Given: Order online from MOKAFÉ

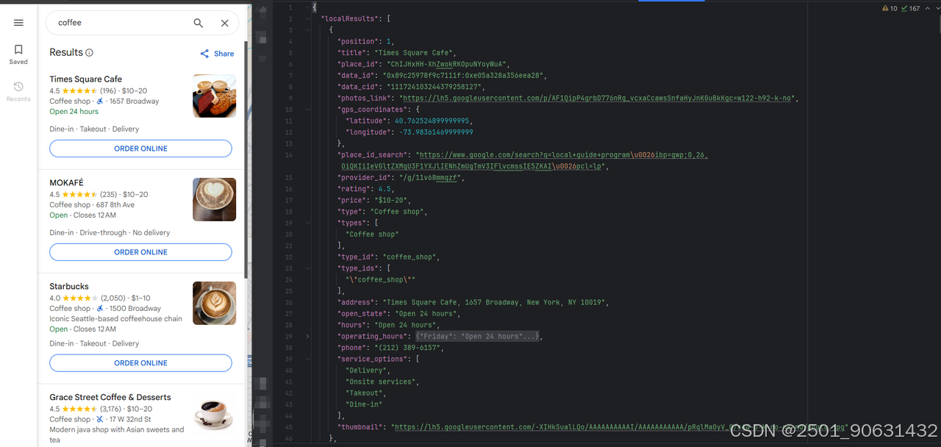Looking at the screenshot, I should click(140, 252).
